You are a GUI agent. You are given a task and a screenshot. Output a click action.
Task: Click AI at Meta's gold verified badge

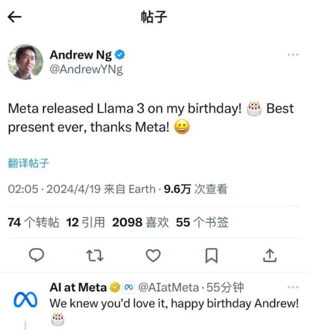(115, 287)
